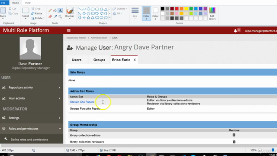
Task: Open the File menu
Action: (x=4, y=3)
